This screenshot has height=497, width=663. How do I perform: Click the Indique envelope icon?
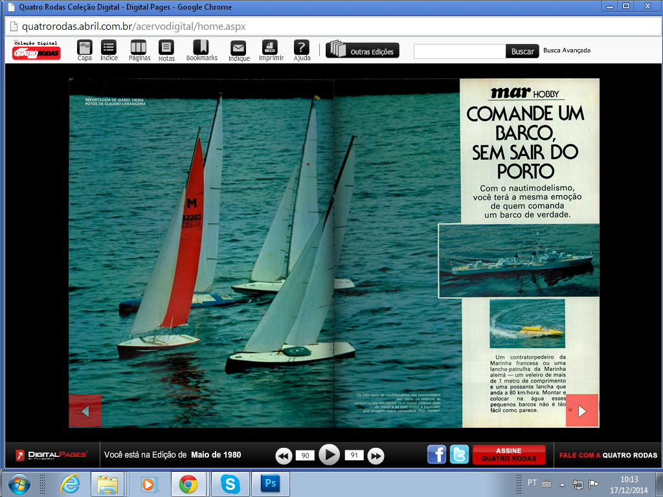tap(239, 49)
